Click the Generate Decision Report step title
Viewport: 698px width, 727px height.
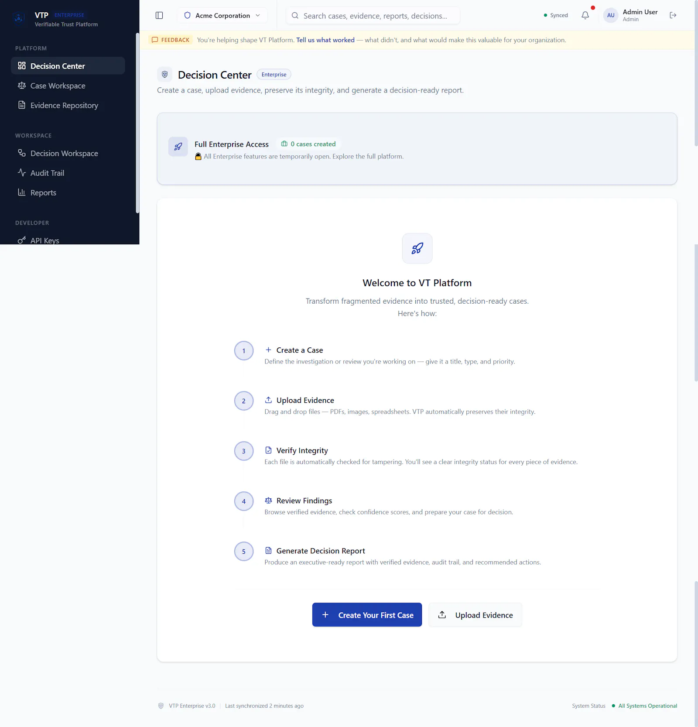321,551
